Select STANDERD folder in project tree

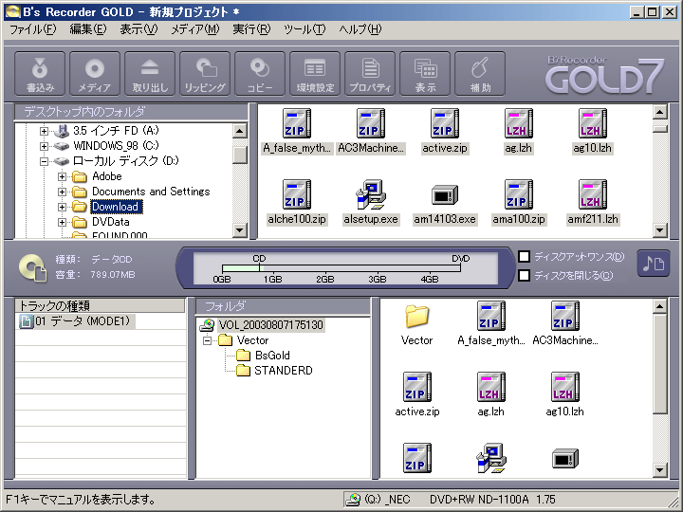tap(283, 371)
